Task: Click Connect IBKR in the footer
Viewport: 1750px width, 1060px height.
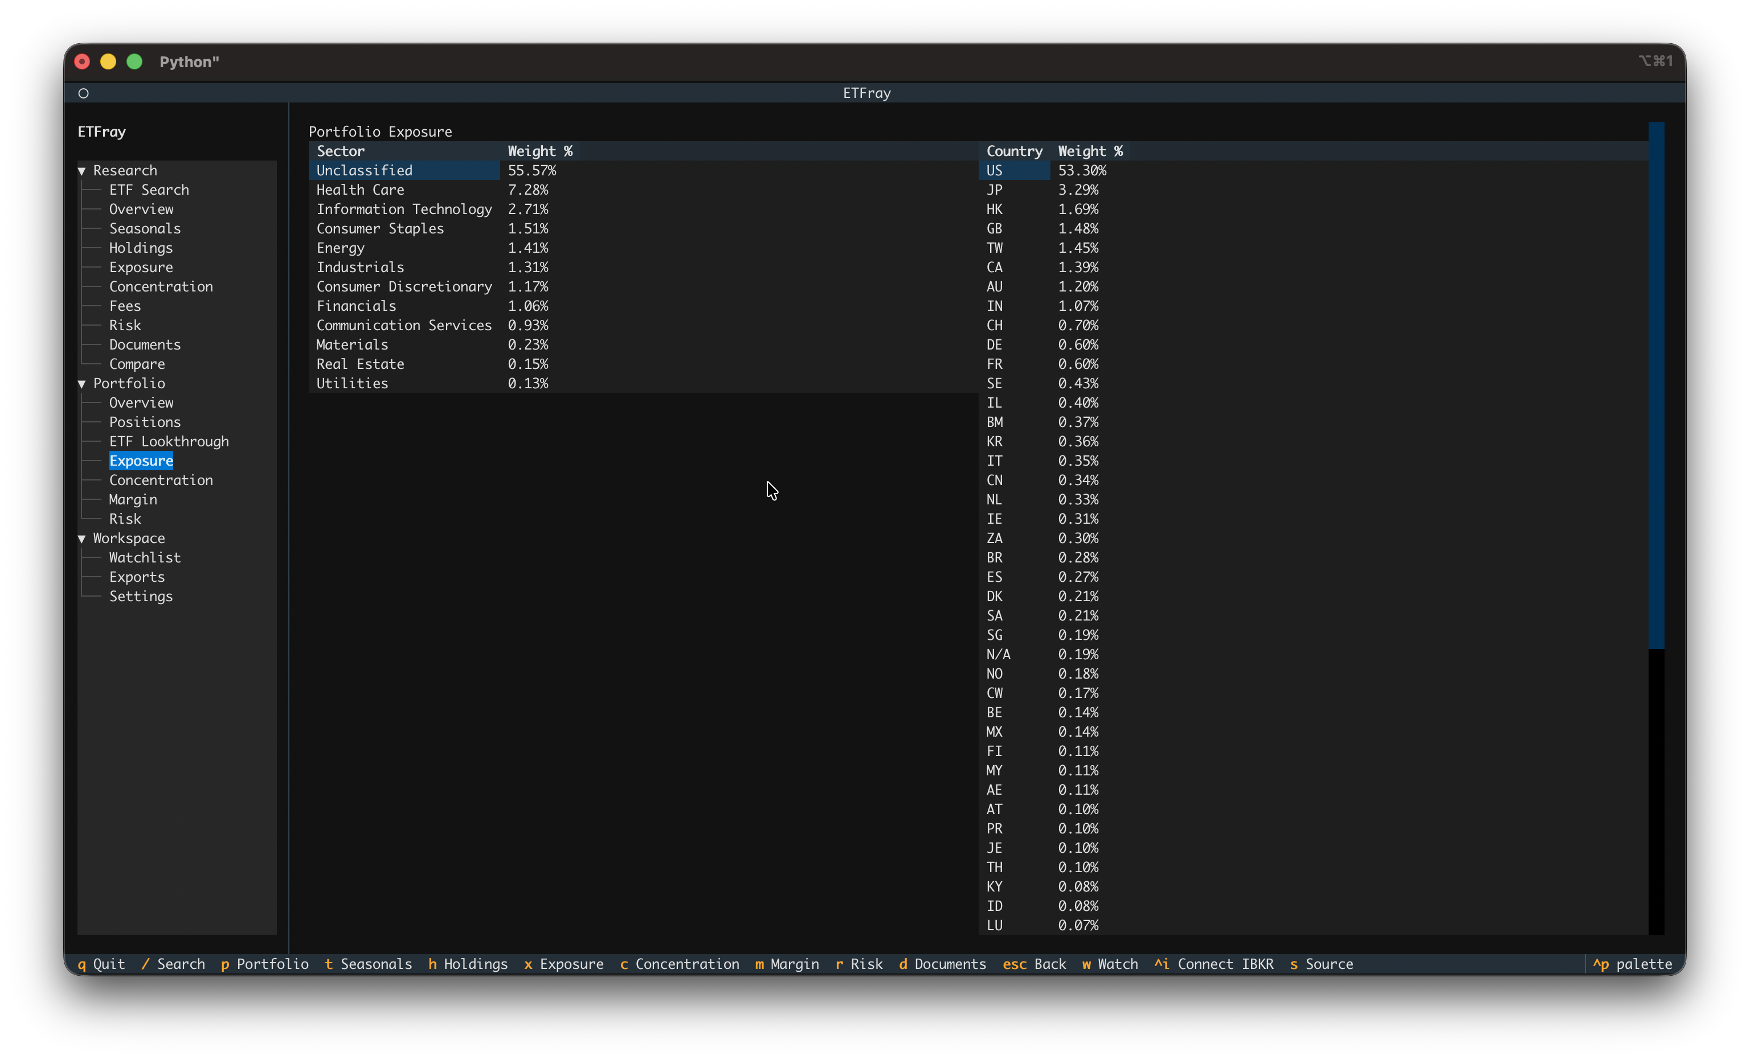Action: (x=1214, y=964)
